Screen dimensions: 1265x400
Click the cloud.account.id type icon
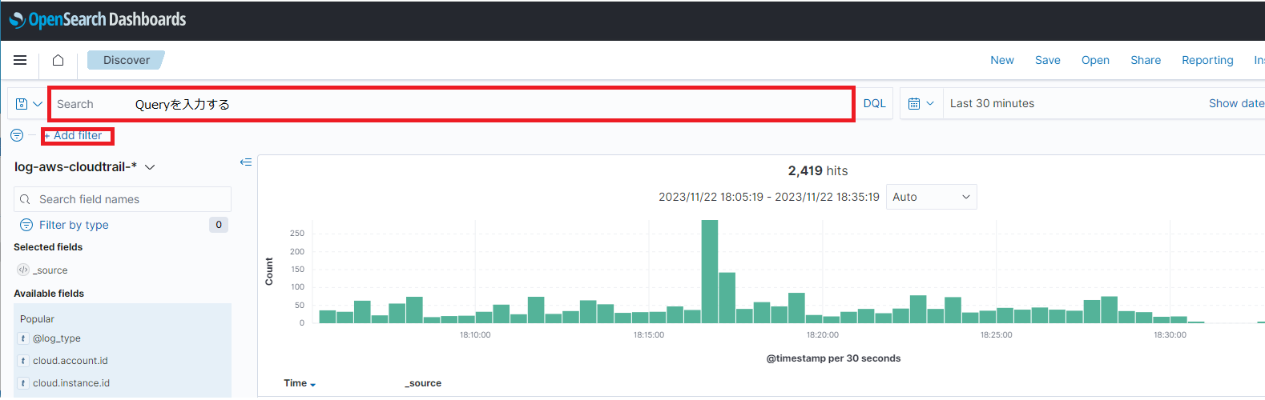[x=23, y=361]
